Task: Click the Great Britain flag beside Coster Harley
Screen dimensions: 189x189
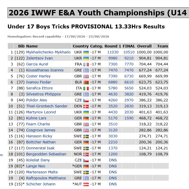Action: tap(86, 76)
